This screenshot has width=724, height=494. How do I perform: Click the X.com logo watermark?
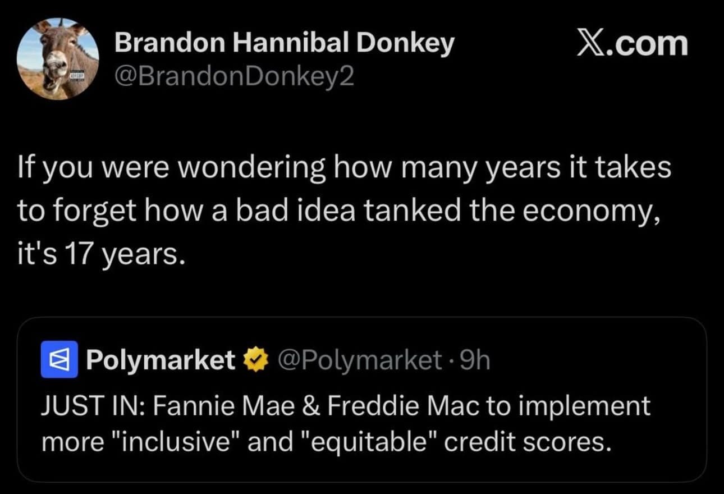pos(632,44)
